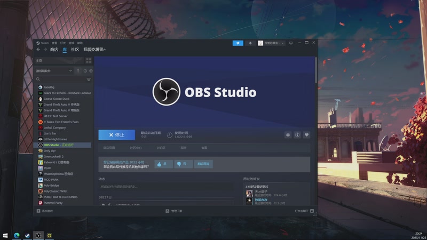
Task: Click the activity status input field
Action: pyautogui.click(x=166, y=187)
